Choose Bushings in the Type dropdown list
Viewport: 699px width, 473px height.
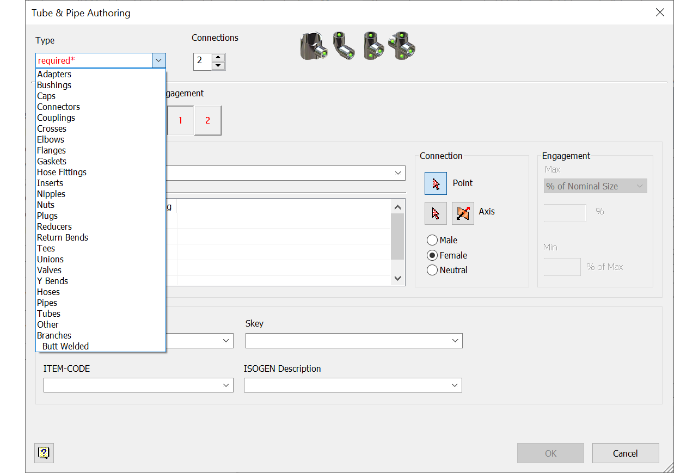coord(100,85)
